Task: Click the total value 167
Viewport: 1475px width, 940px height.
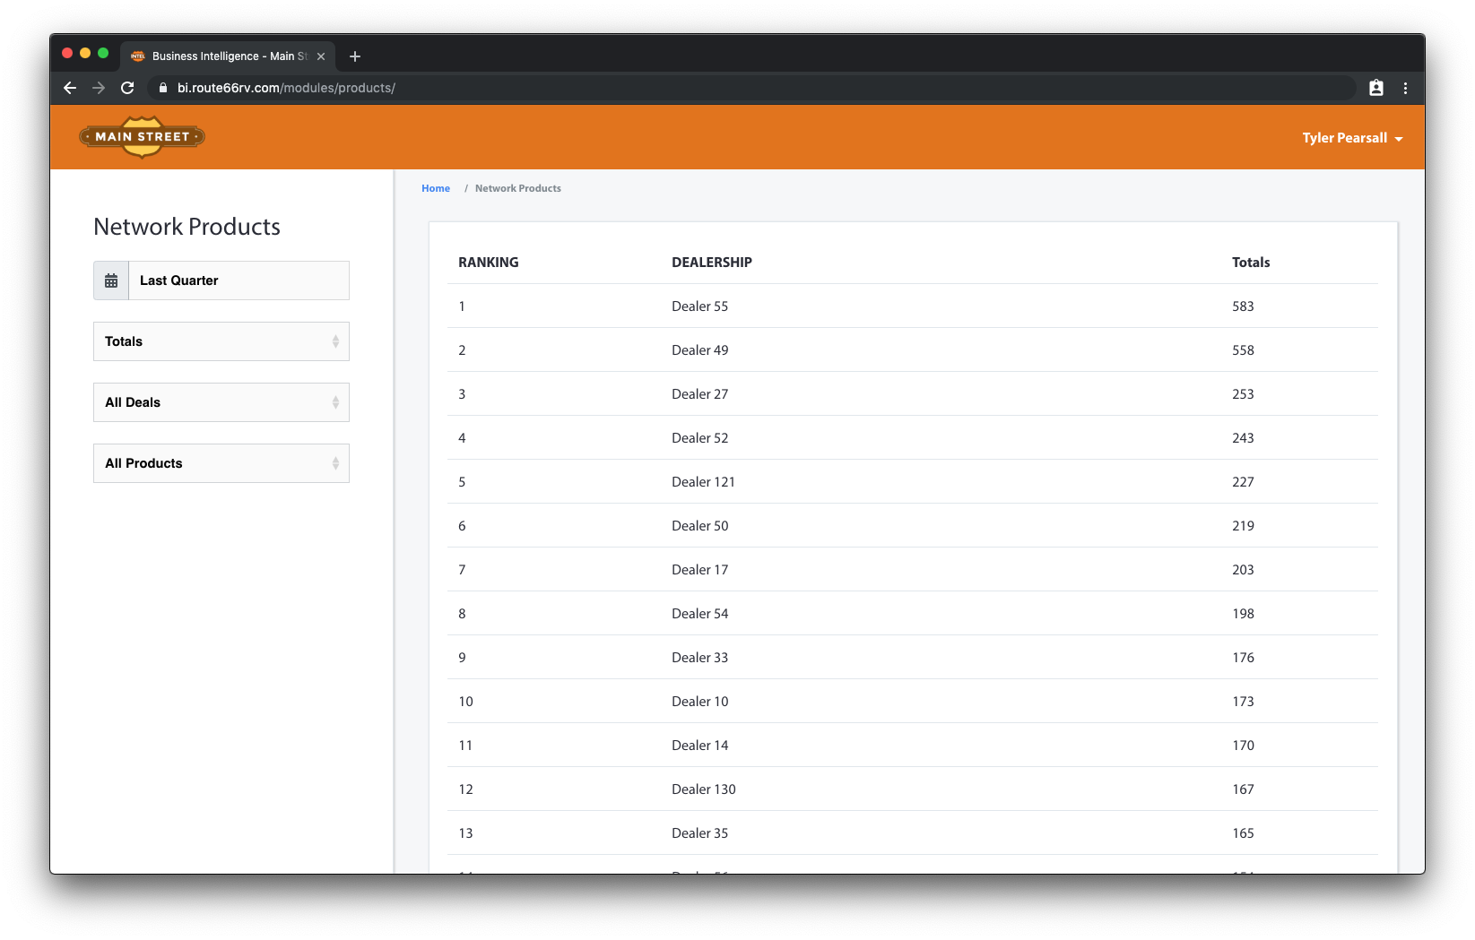Action: [x=1243, y=789]
